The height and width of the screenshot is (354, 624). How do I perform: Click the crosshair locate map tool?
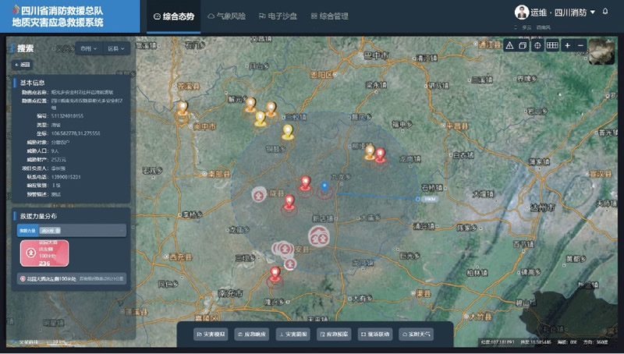(537, 45)
